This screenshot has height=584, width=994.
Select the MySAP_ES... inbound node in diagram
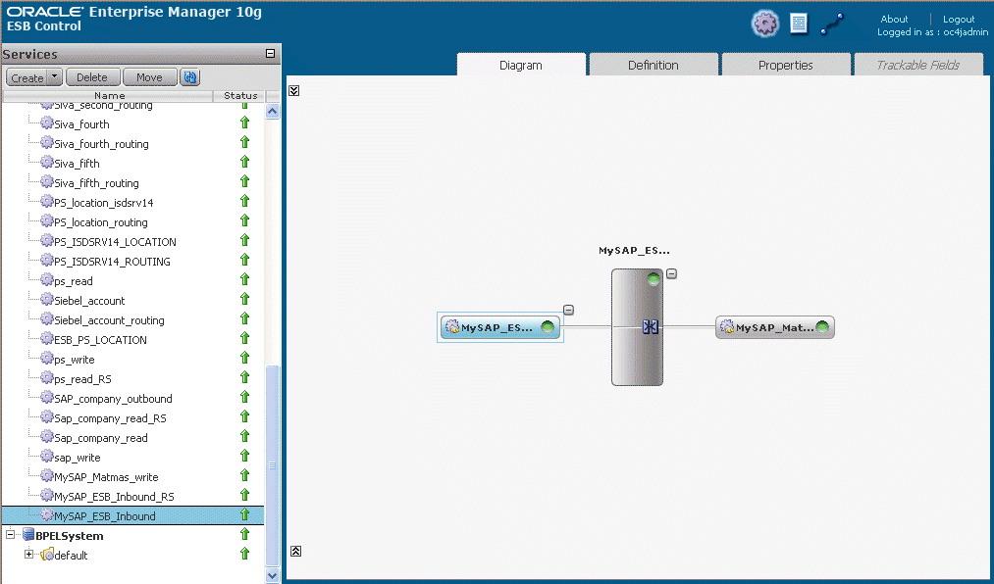500,327
